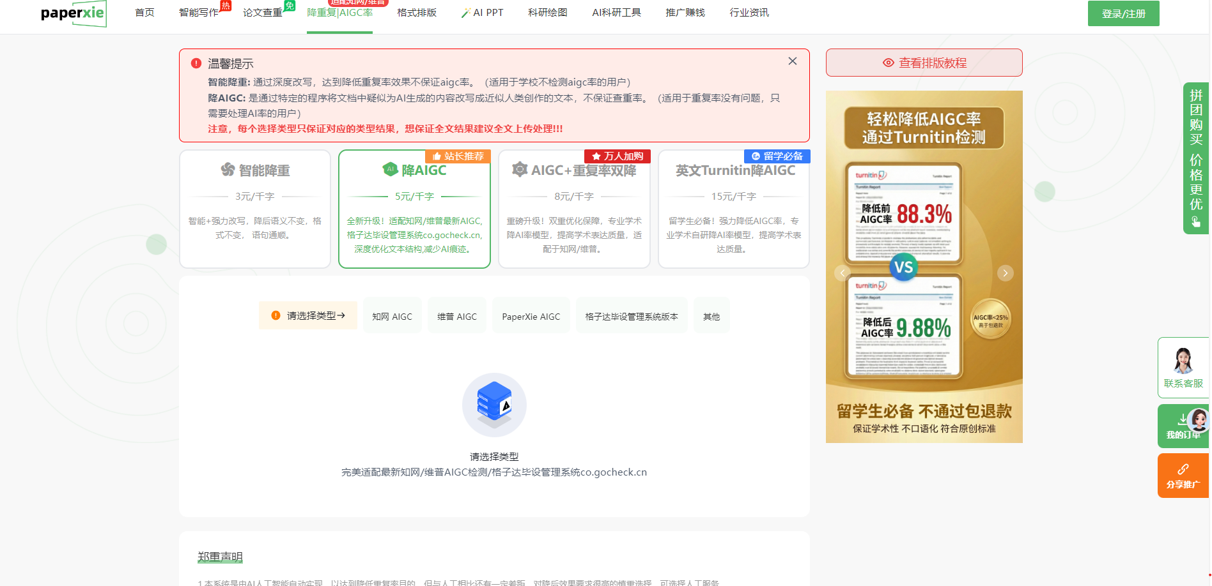This screenshot has height=586, width=1212.
Task: Select the 降重复|AIGC率 nav tab
Action: [x=339, y=13]
